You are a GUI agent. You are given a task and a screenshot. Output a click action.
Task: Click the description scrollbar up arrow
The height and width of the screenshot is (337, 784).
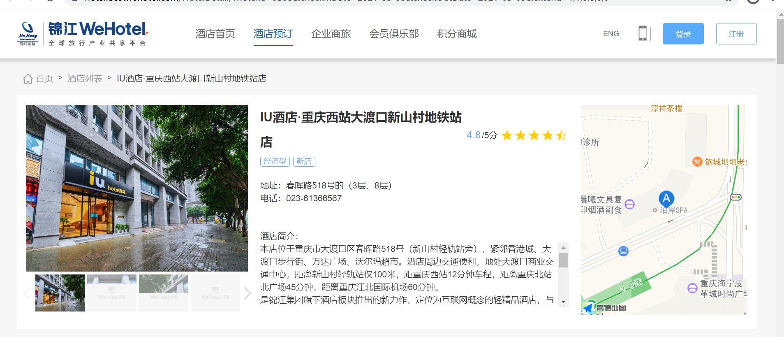coord(564,247)
